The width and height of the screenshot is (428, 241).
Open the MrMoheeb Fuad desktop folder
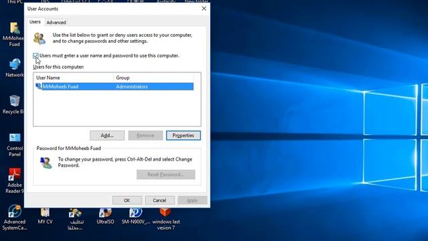pos(14,34)
